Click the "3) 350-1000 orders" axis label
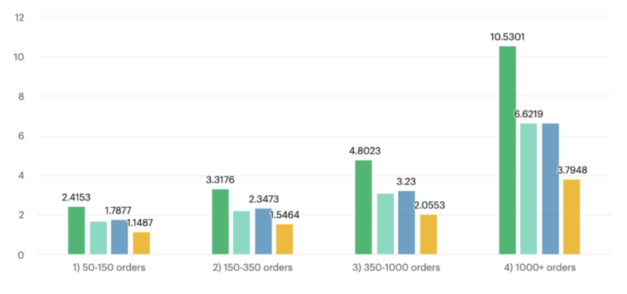This screenshot has width=627, height=294. (396, 268)
